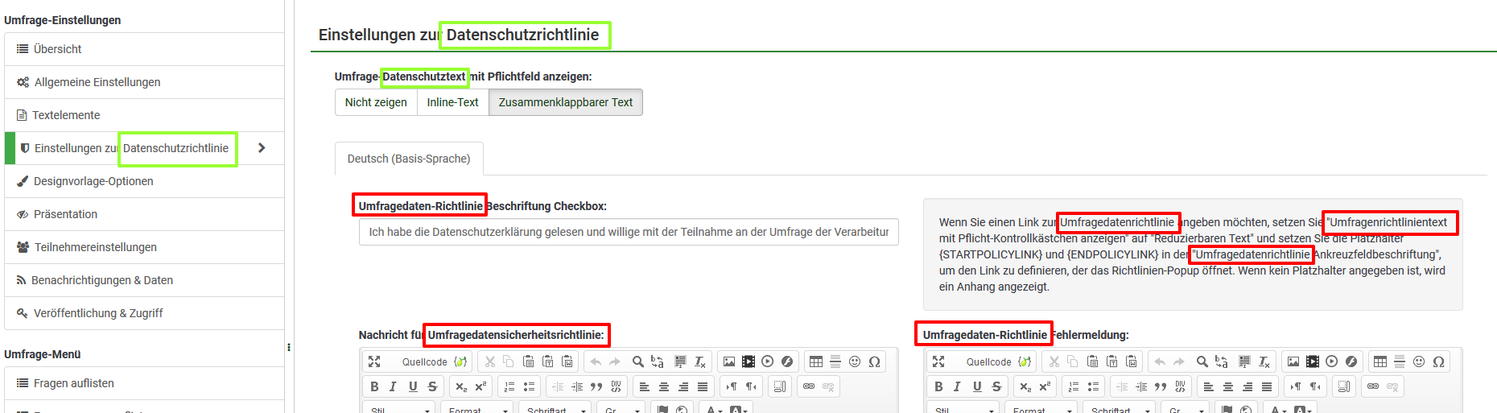This screenshot has width=1497, height=413.
Task: Open Find in the Fehlermeldung editor toolbar
Action: (x=1202, y=361)
